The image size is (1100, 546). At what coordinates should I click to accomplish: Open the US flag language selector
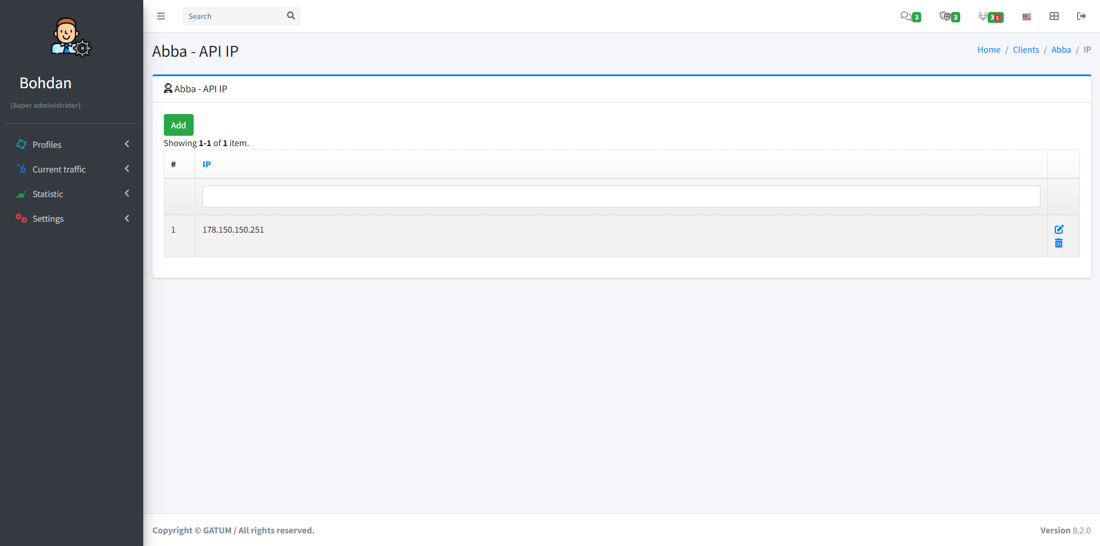point(1026,16)
